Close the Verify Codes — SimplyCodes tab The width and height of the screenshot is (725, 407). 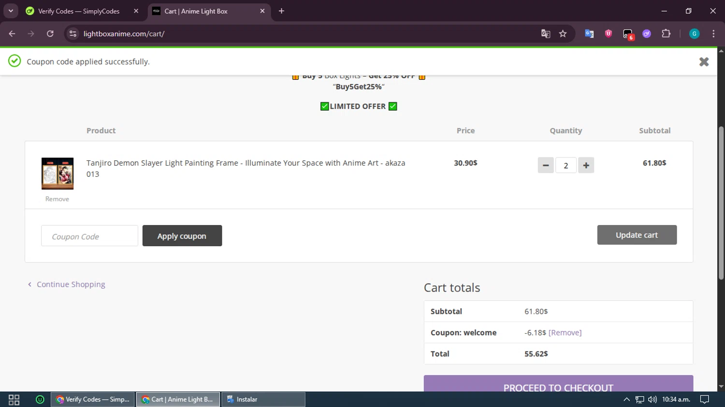(136, 11)
